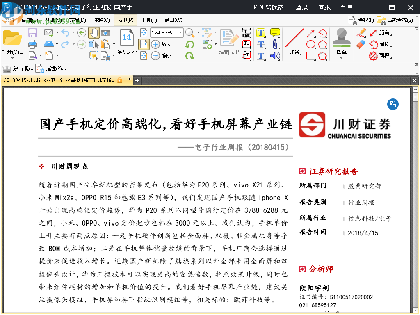420x315 pixels.
Task: Click the attach file paperclip icon
Action: (274, 44)
